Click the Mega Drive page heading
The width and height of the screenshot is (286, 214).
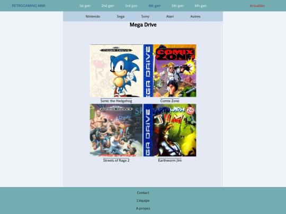tap(143, 25)
